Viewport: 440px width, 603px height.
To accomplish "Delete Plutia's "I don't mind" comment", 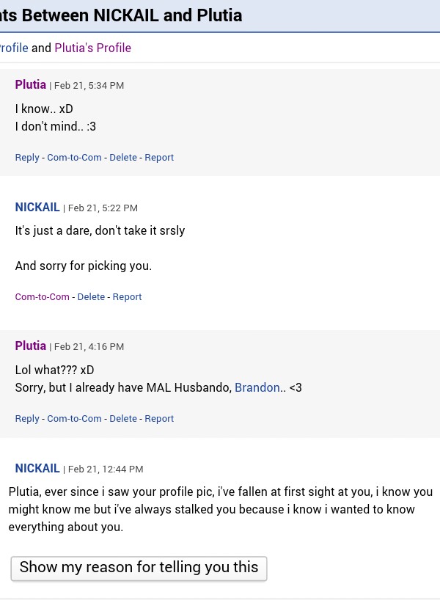I will click(123, 157).
